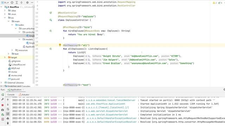Select the pom.xml file
The image size is (225, 126).
click(x=14, y=79)
